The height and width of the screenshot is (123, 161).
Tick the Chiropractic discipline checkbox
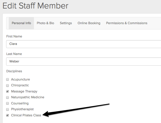8,86
